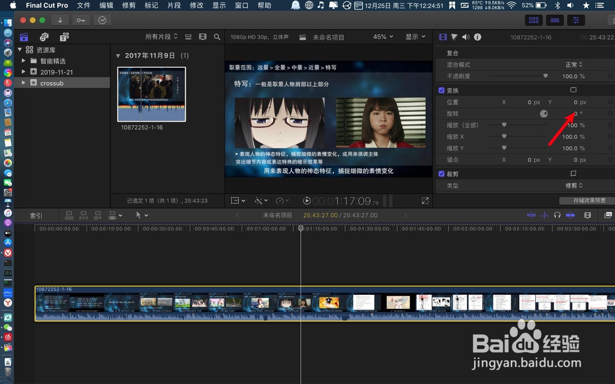Adjust the 不透明度 slider handle
Viewport: 615px width, 384px height.
point(545,76)
